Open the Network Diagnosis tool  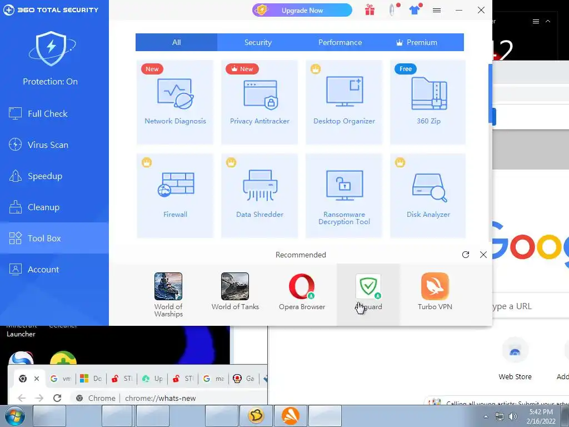point(175,102)
